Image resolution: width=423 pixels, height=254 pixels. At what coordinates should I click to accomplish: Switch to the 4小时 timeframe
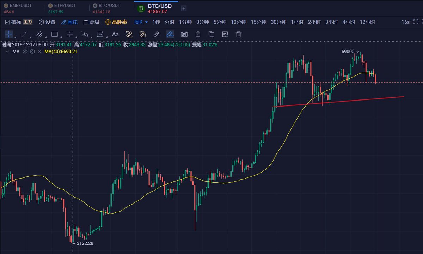(x=349, y=22)
